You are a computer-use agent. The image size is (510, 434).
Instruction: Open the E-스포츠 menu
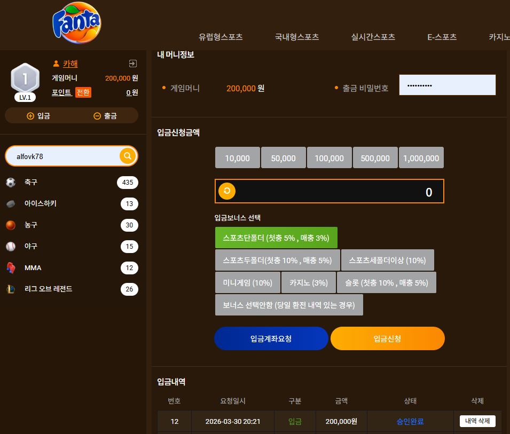442,37
